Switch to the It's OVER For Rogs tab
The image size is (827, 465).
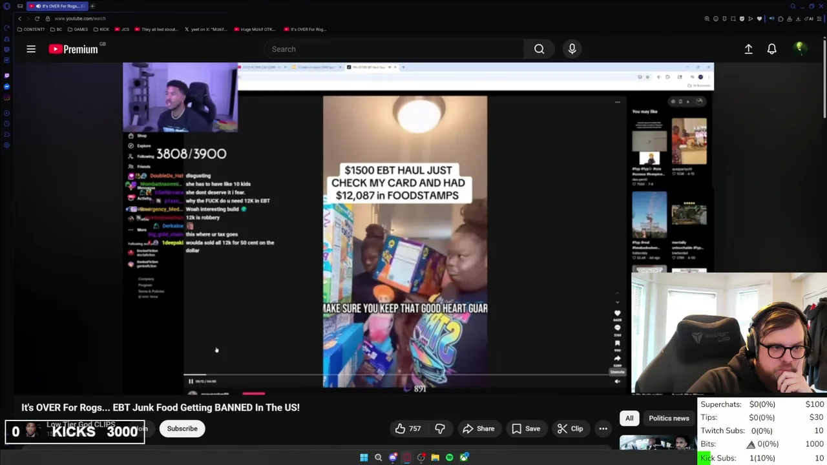pyautogui.click(x=57, y=6)
